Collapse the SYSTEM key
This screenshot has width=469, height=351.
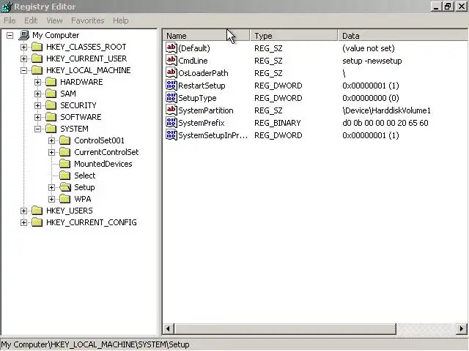point(37,129)
